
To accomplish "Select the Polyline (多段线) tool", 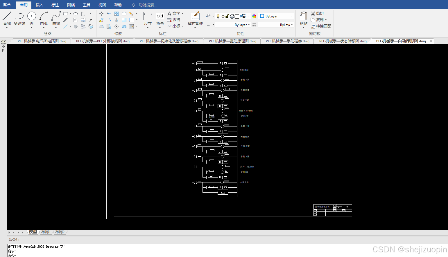I will pyautogui.click(x=19, y=19).
